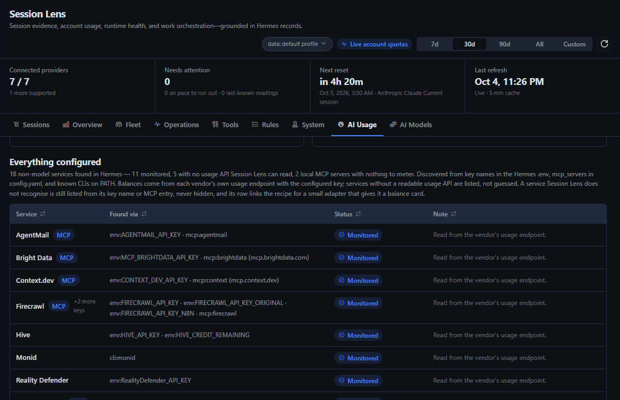
Task: Click the Fleet tab icon
Action: [119, 125]
